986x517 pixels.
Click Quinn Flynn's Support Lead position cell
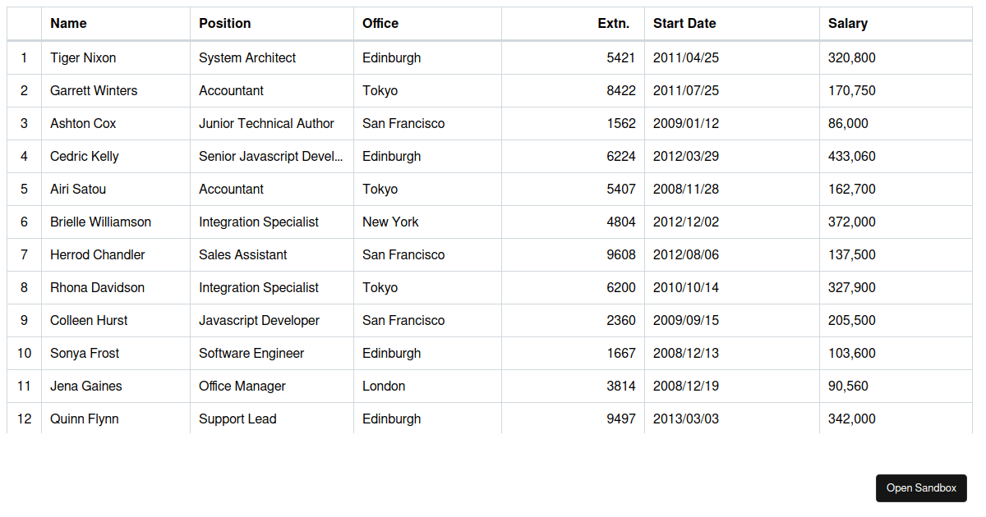(x=237, y=419)
